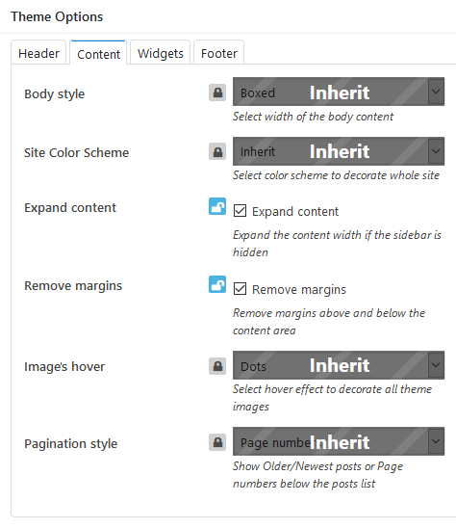Click the Image's hover lock icon
This screenshot has width=456, height=528.
217,366
